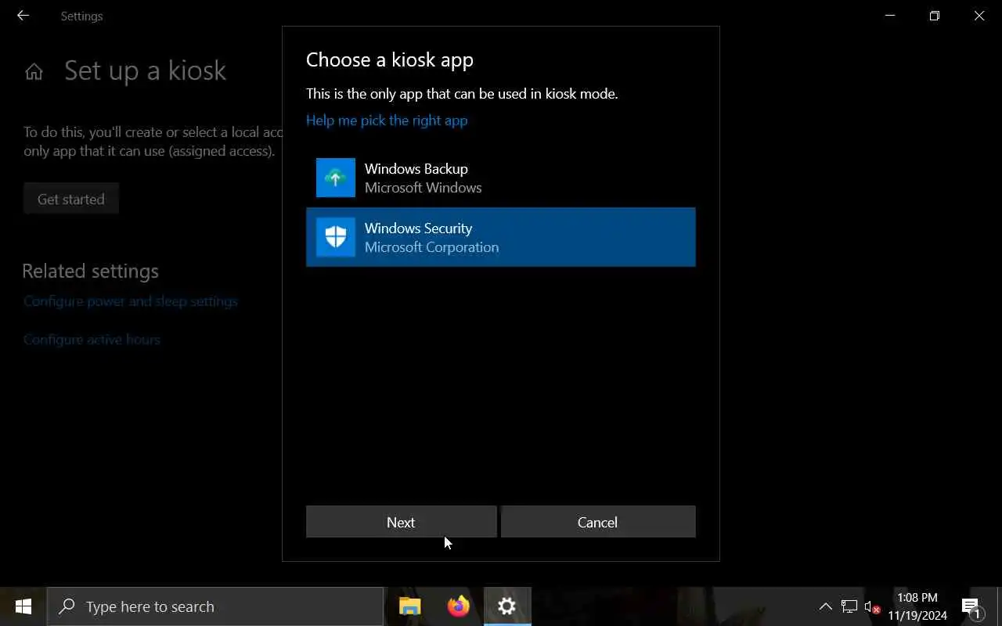Image resolution: width=1002 pixels, height=626 pixels.
Task: Click the taskbar search box
Action: pos(215,606)
